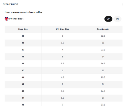The height and width of the screenshot is (106, 123).
Task: Click the Item measurements from seller heading
Action: [23, 12]
